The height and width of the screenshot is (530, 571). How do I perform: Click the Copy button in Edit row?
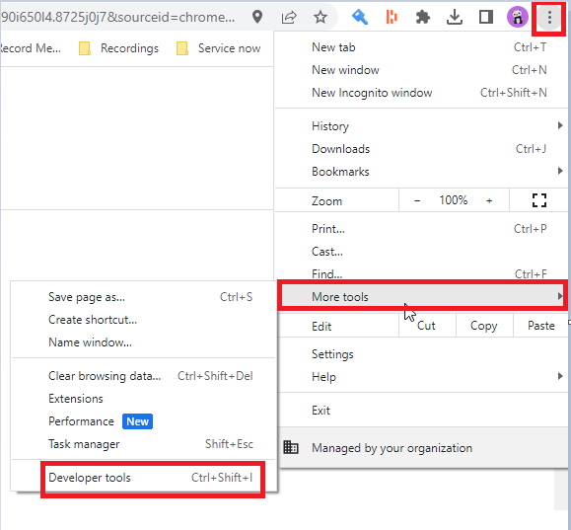tap(484, 326)
